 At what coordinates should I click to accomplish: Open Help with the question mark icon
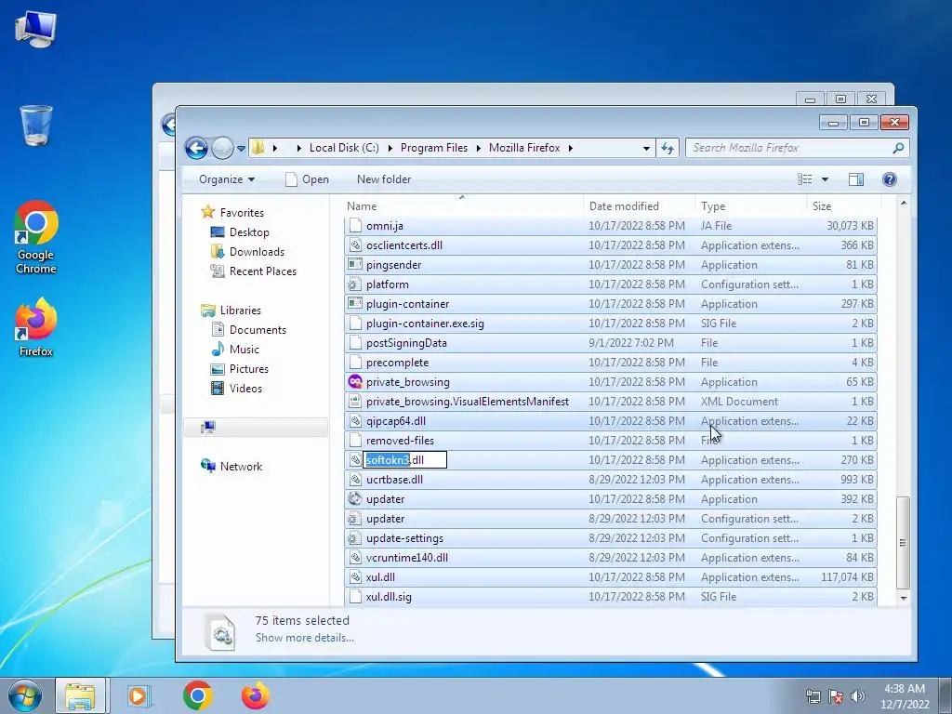(890, 179)
